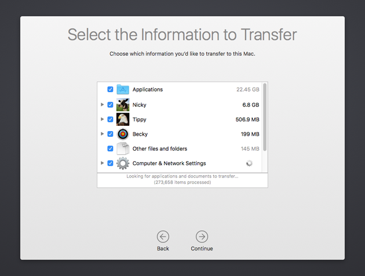Select the Applications row label

pos(148,90)
